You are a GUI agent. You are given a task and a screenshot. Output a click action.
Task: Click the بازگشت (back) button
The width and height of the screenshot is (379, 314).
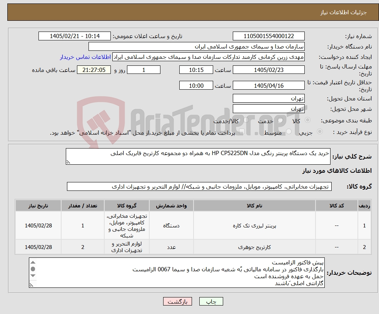coord(177,301)
